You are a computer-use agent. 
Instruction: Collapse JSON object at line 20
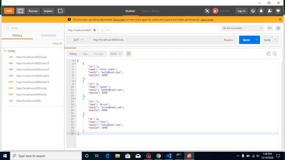coord(75,116)
